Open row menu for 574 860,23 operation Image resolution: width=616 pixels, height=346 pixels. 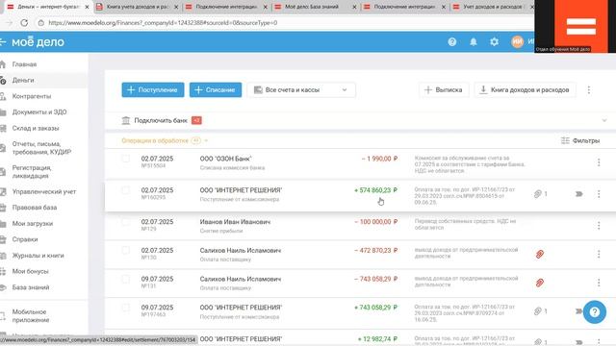pyautogui.click(x=599, y=194)
